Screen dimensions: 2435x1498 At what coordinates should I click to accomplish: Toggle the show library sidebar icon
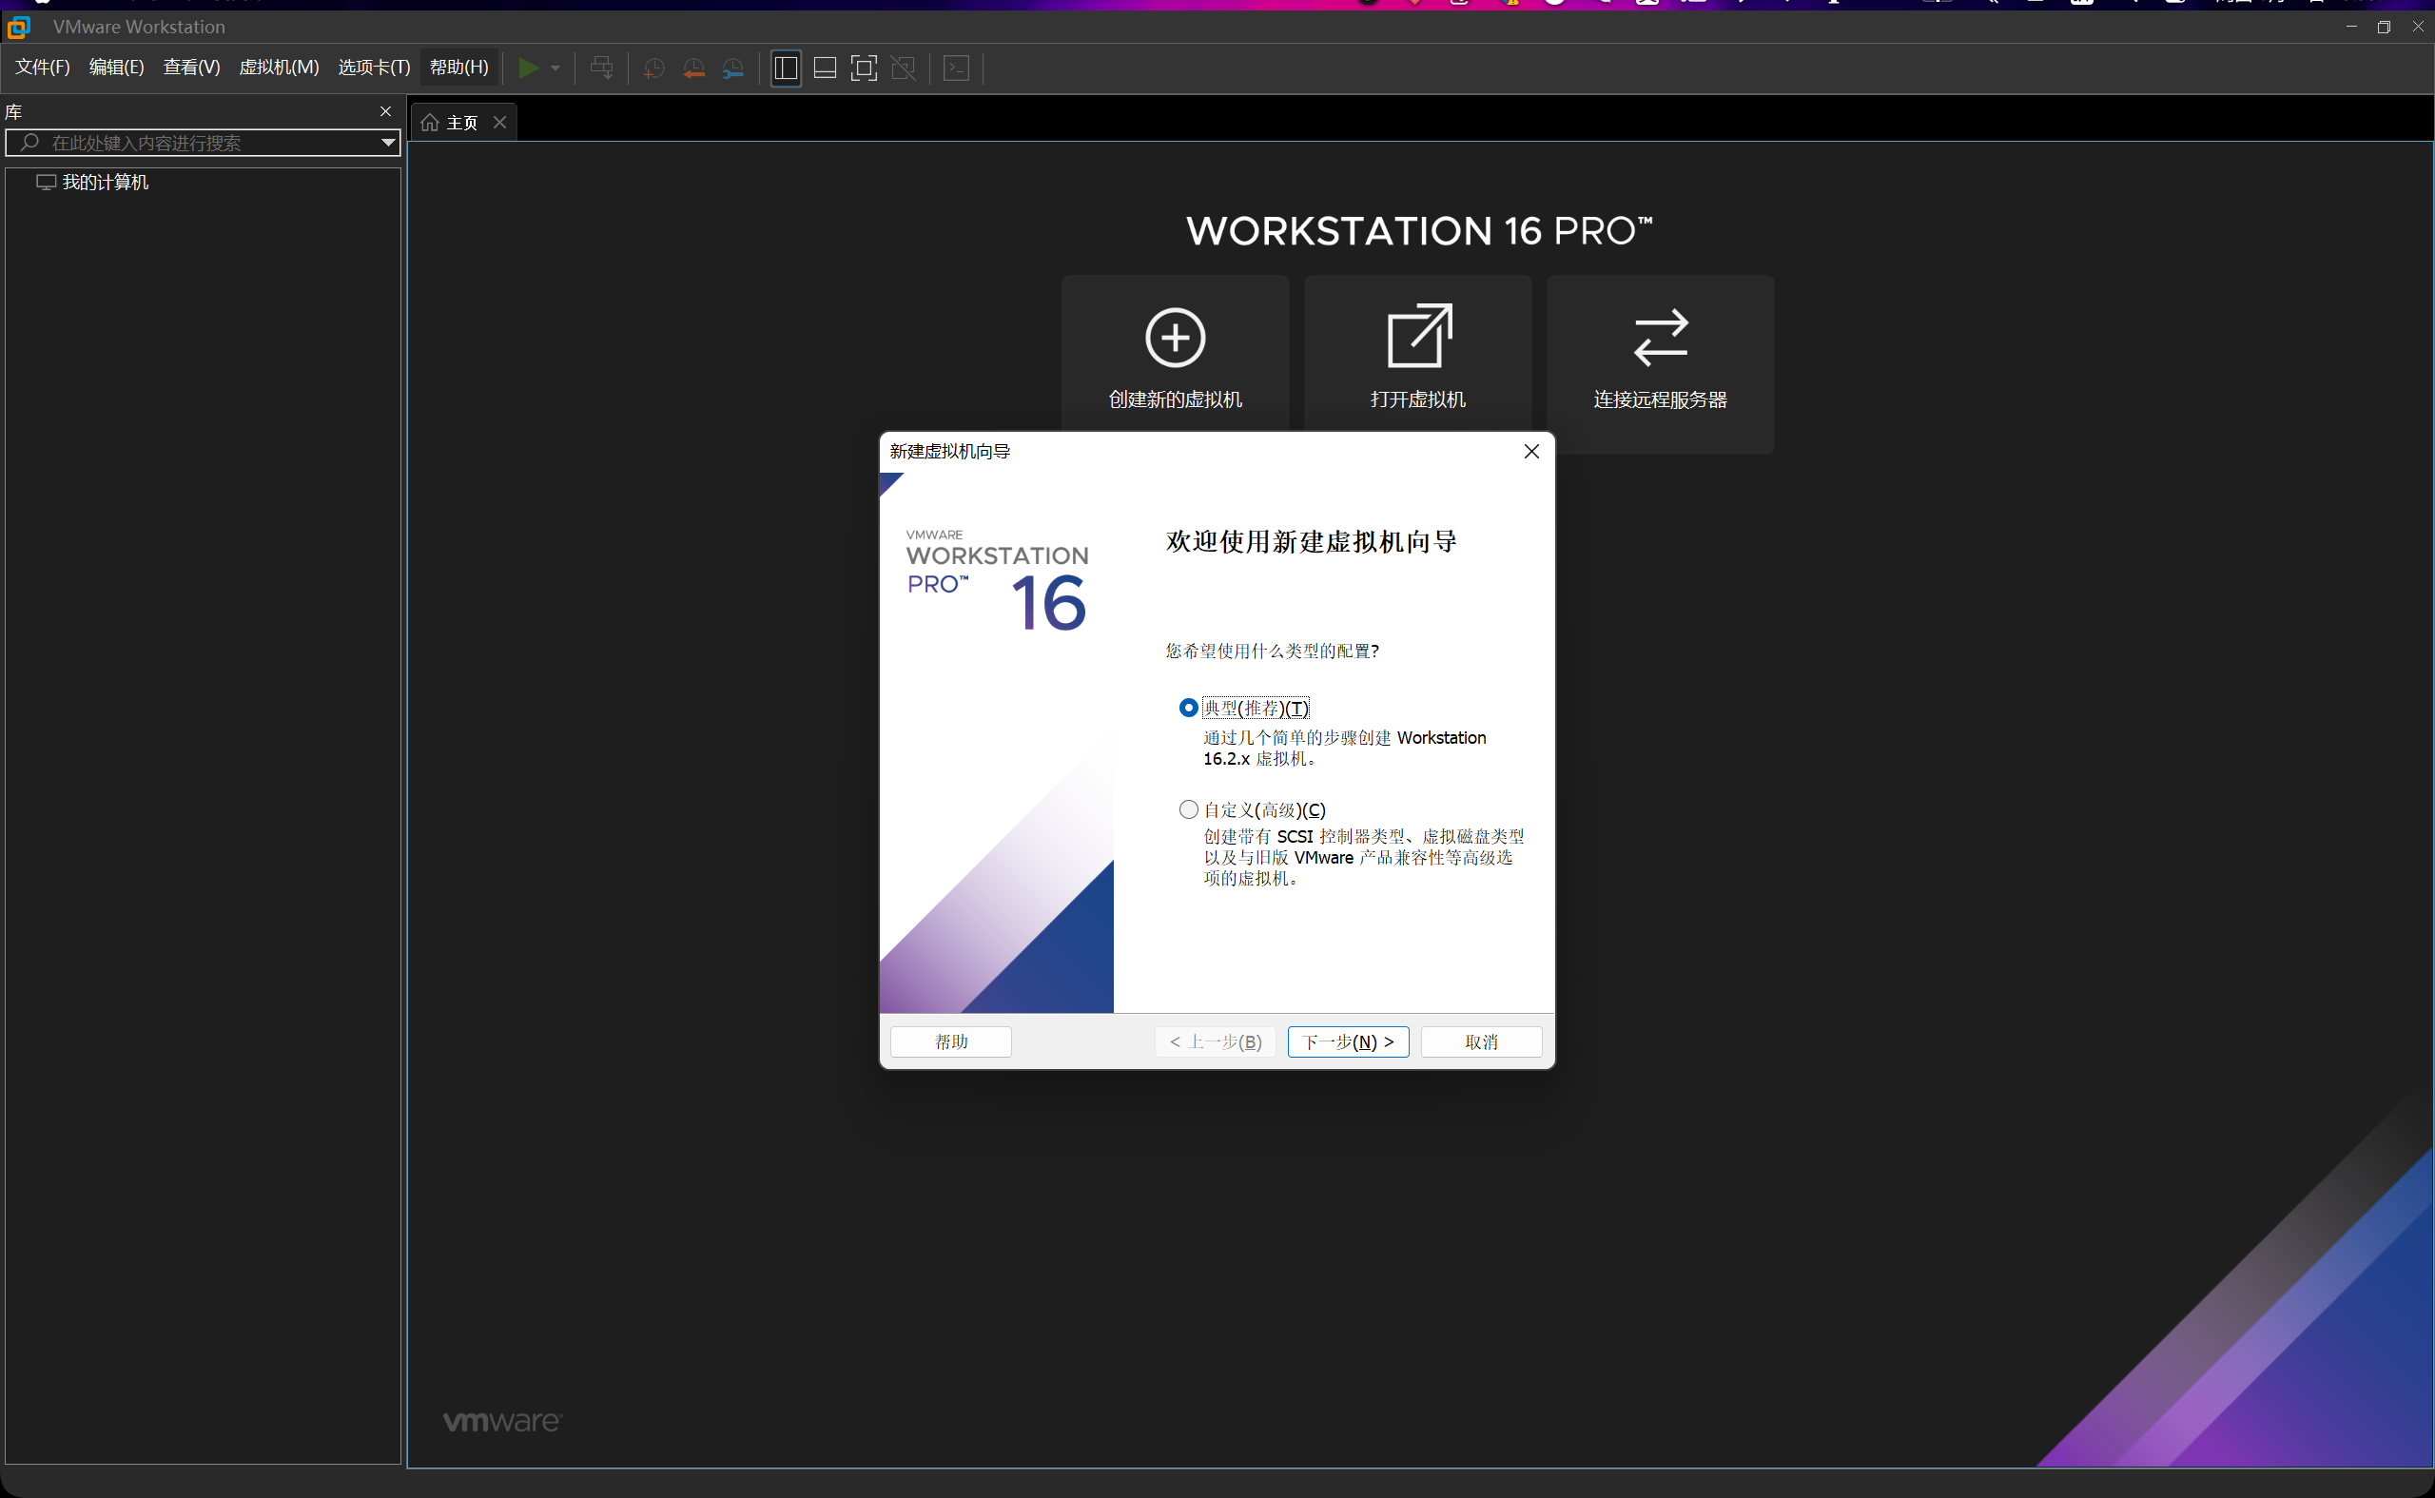click(786, 68)
